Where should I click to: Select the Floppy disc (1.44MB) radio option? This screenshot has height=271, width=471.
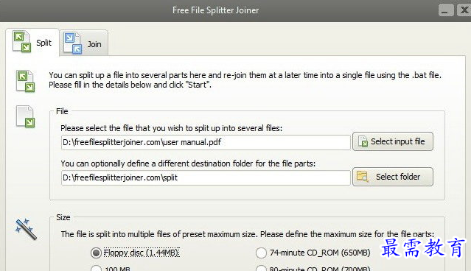point(96,253)
